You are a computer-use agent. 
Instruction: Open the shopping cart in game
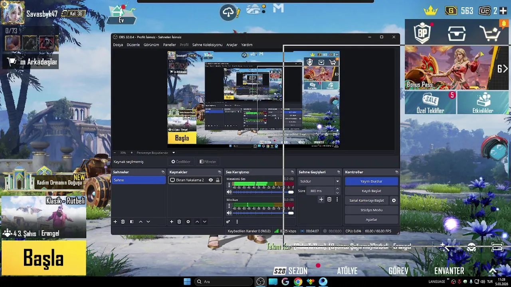click(x=490, y=33)
